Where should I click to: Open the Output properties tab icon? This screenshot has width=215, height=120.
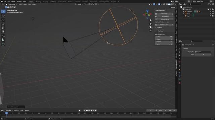point(179,52)
